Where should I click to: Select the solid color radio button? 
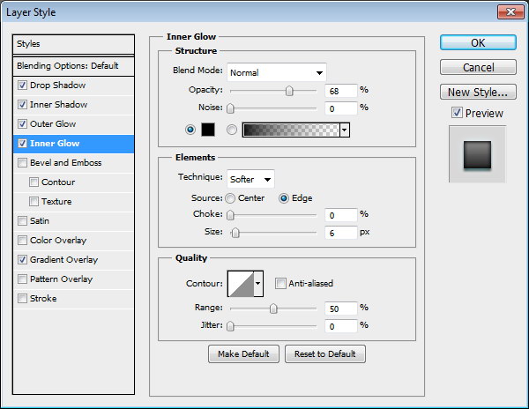[190, 130]
